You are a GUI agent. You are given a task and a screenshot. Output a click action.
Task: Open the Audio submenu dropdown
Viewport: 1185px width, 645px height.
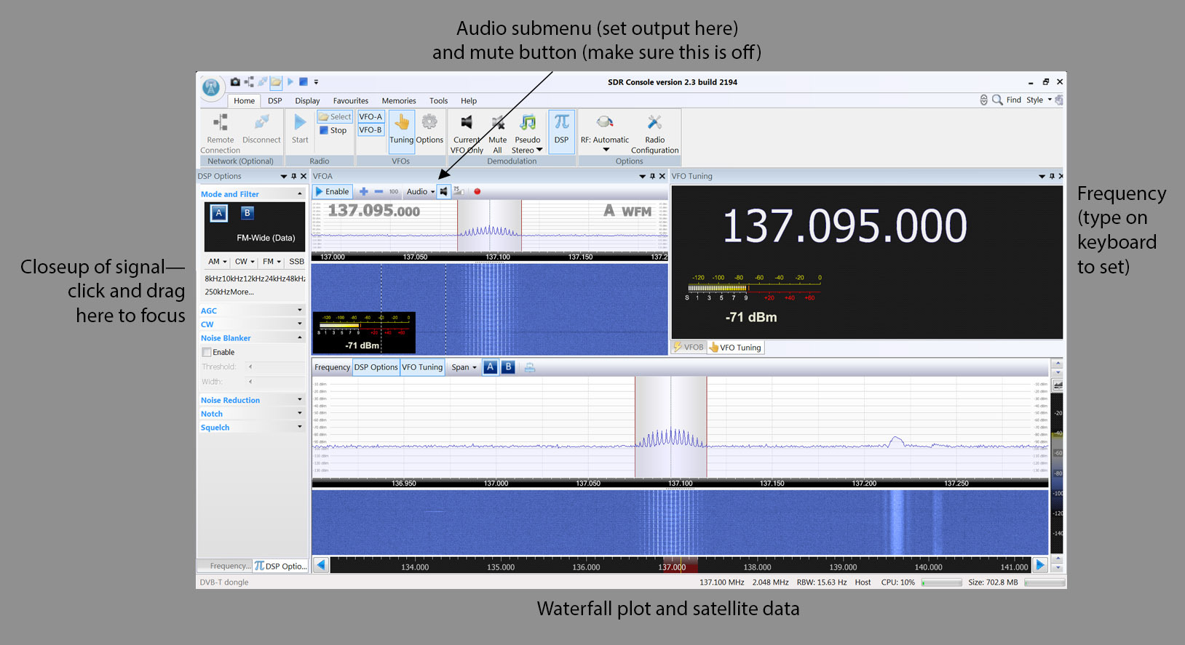(x=421, y=191)
